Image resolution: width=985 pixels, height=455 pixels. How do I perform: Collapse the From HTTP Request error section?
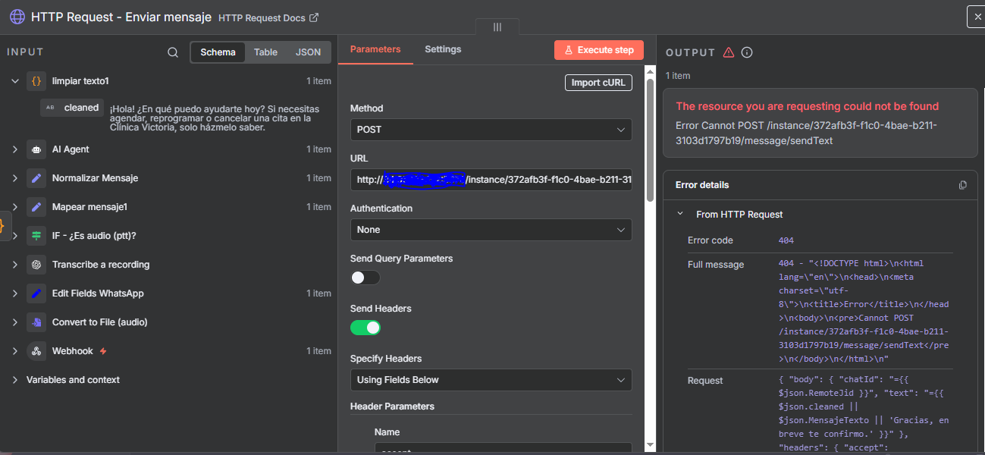click(680, 215)
